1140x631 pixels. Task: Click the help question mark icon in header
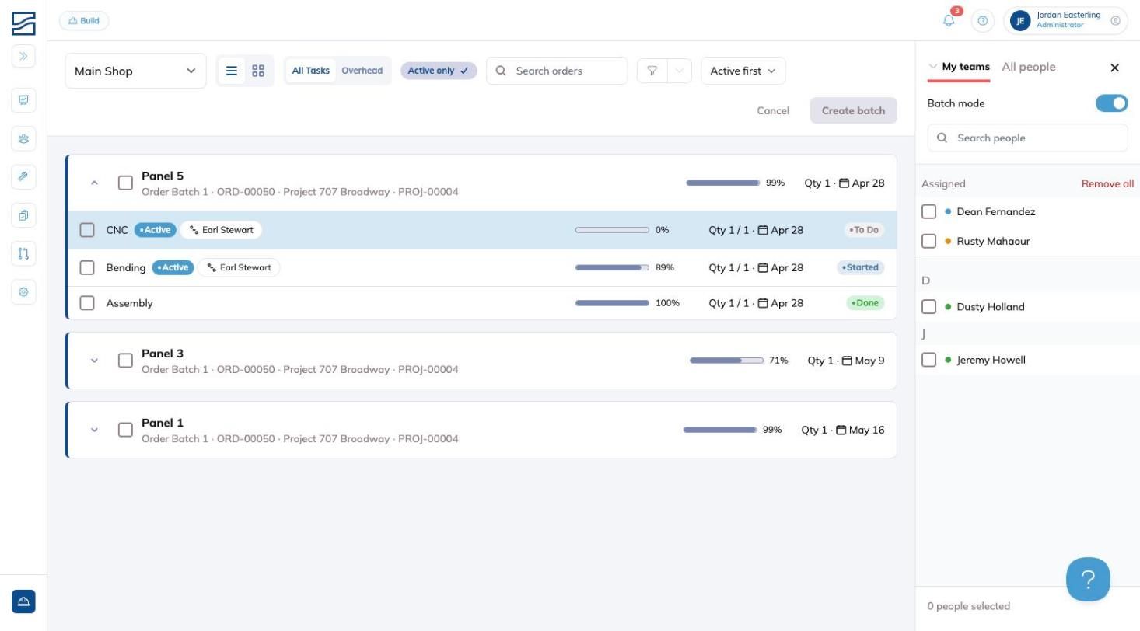point(983,21)
